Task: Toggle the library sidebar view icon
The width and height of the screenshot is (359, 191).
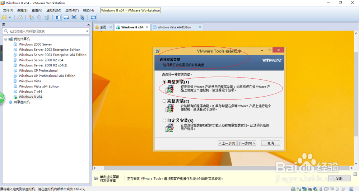Action: point(59,17)
